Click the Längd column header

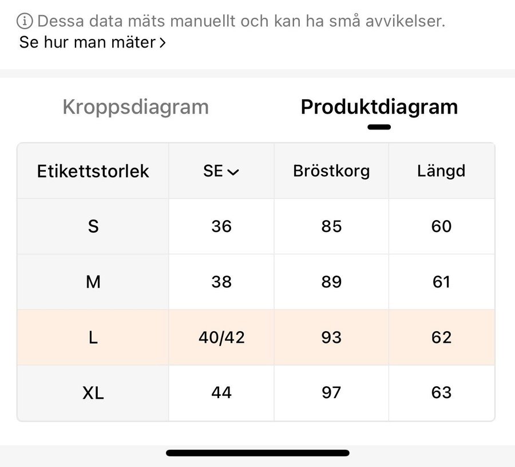click(x=441, y=171)
